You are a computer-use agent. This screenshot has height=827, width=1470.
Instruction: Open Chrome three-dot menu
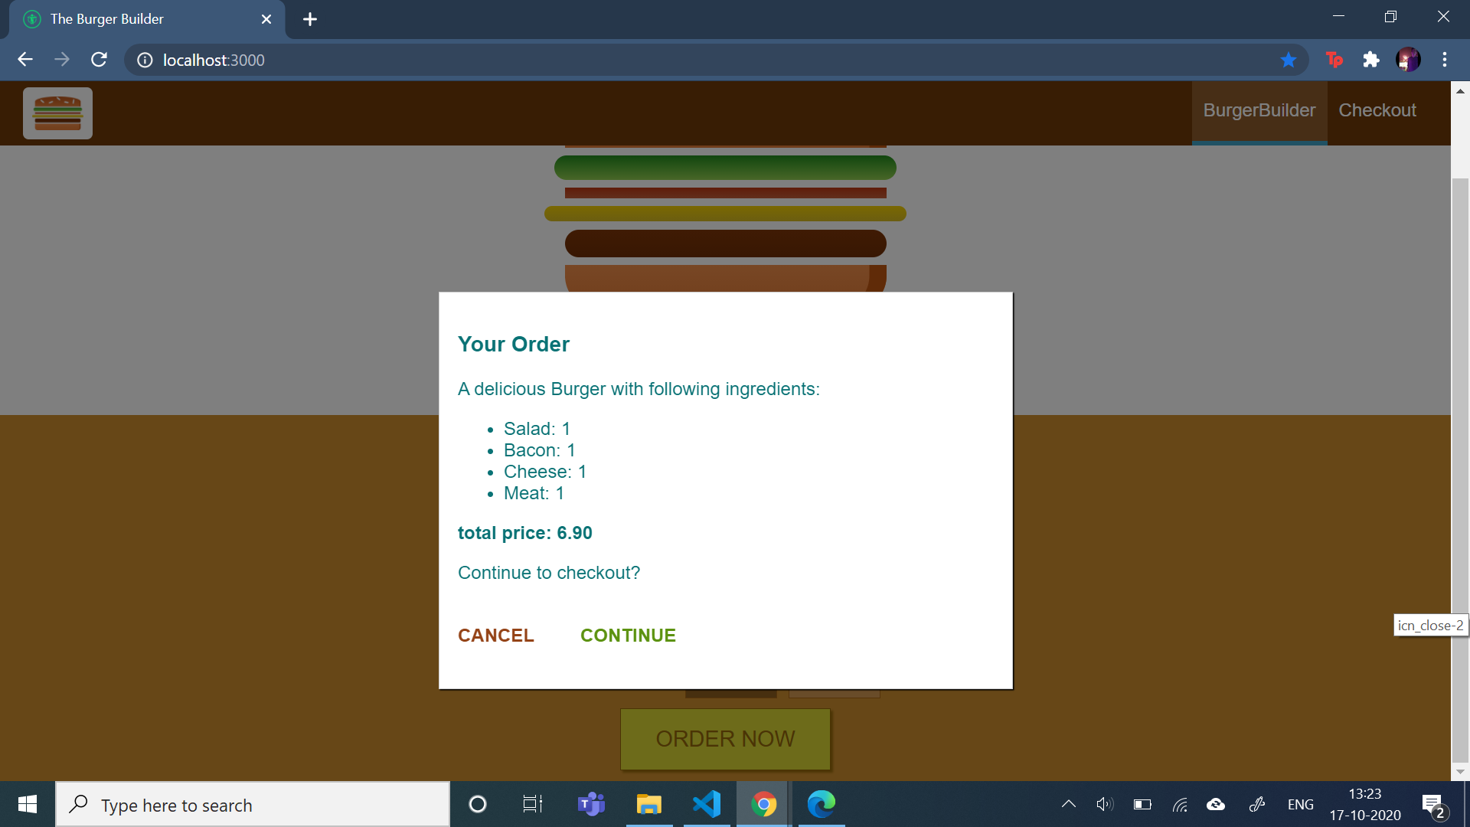click(x=1445, y=60)
